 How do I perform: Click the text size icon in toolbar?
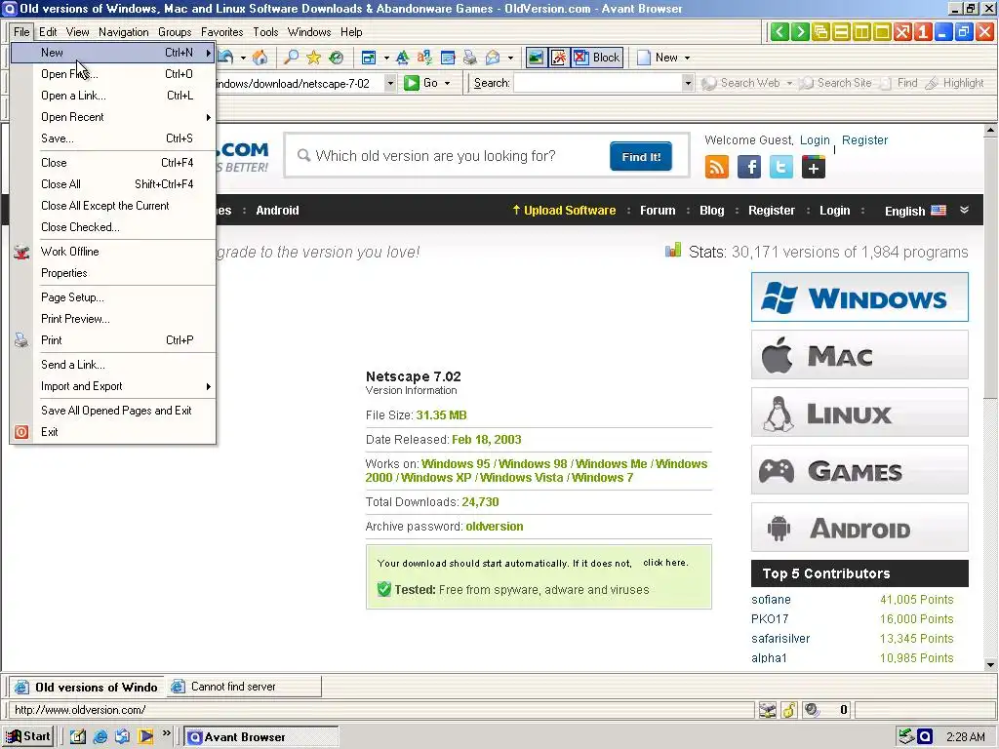pyautogui.click(x=403, y=58)
